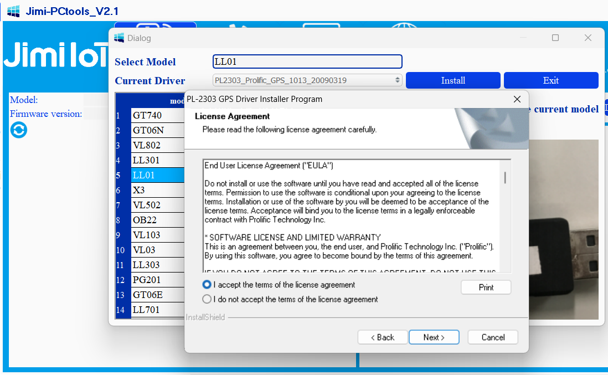The image size is (608, 375).
Task: Click the Print button
Action: 486,287
